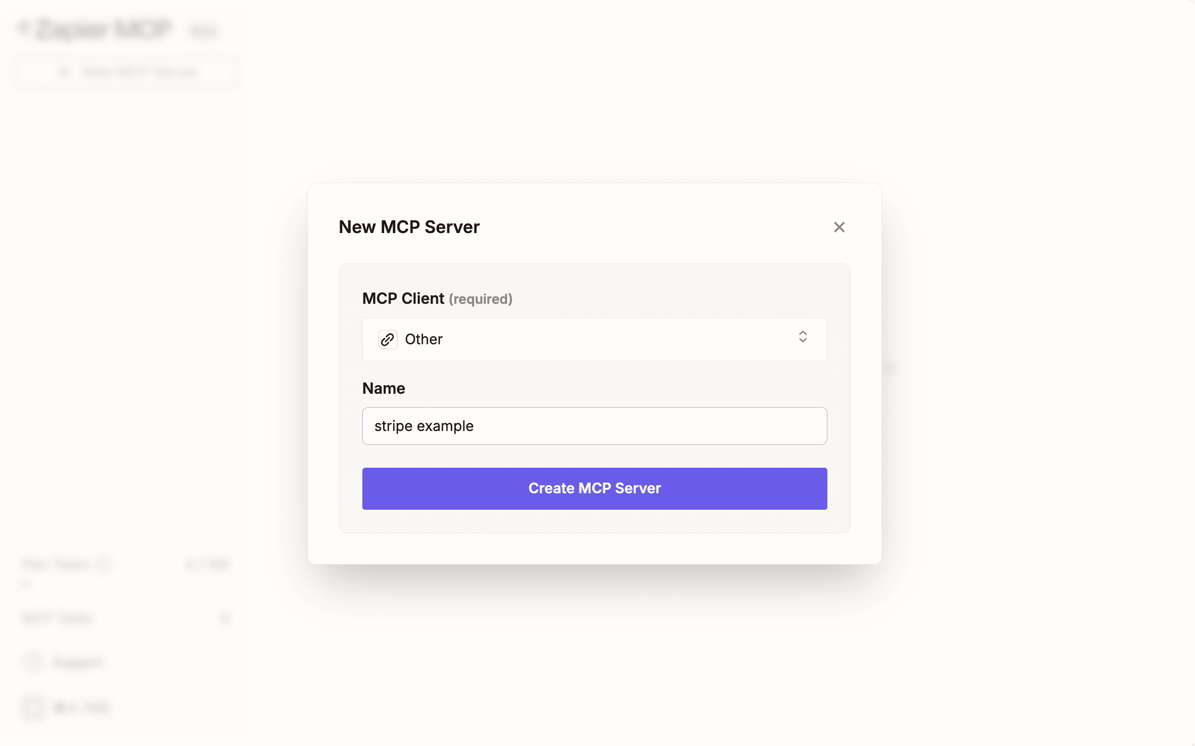Image resolution: width=1195 pixels, height=746 pixels.
Task: Click the plus icon on the blurred sidebar button
Action: (x=64, y=72)
